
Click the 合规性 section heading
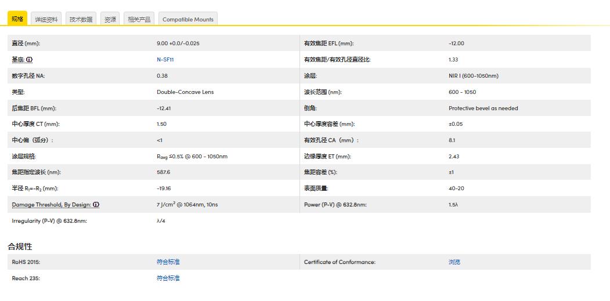[x=20, y=246]
